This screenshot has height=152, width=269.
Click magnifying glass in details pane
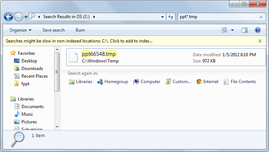point(18,139)
